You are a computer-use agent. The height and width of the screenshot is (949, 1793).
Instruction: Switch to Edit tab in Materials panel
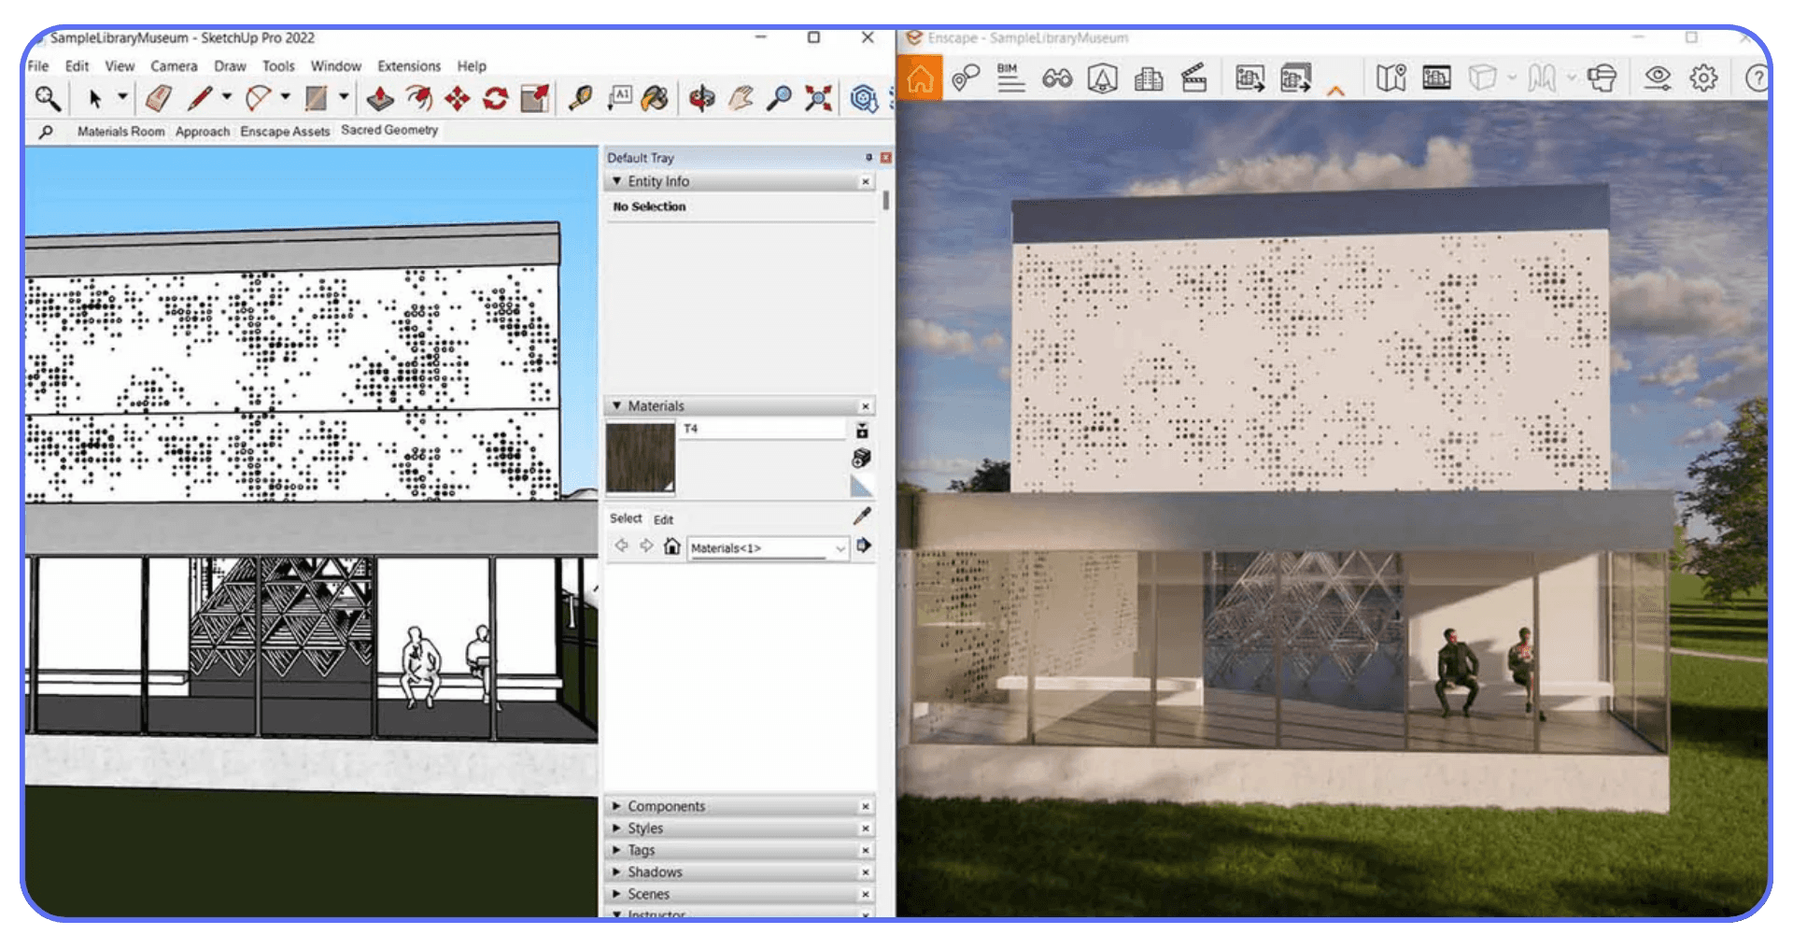663,519
